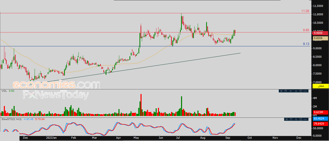329x141 pixels.
Task: Maximize the SlowSTO indicator panel
Action: (x=291, y=119)
